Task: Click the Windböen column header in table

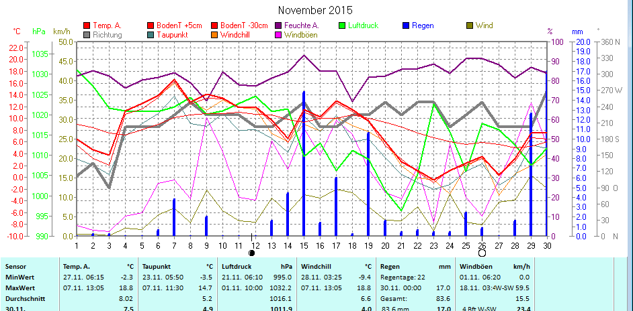Action: 476,266
